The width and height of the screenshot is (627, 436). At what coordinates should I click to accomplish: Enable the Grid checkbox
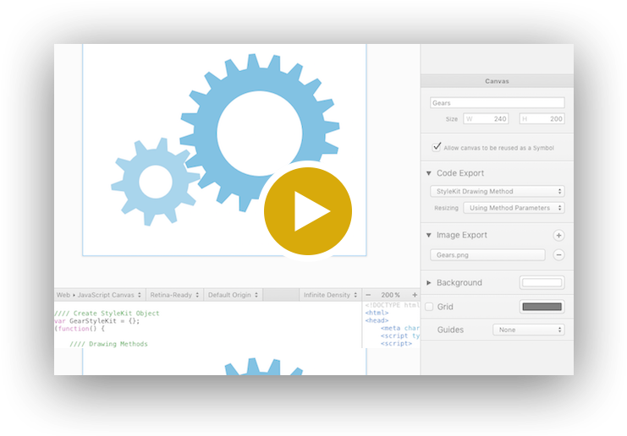[x=429, y=307]
